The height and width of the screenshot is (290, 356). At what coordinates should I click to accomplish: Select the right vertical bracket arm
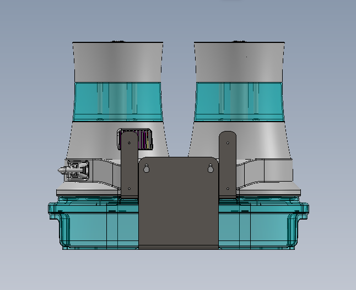coord(227,165)
